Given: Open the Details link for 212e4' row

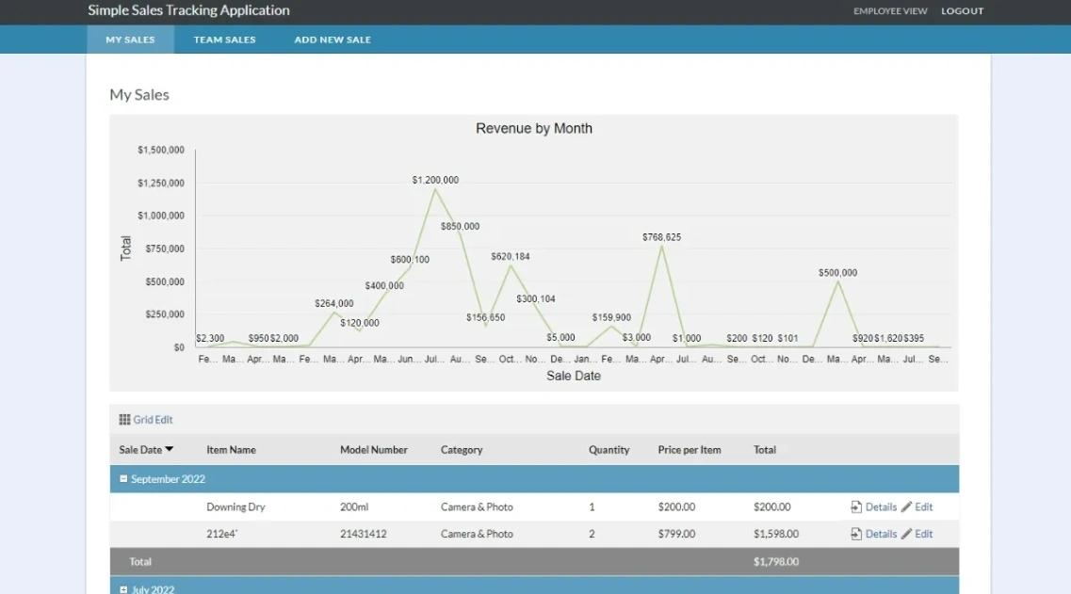Looking at the screenshot, I should 881,534.
